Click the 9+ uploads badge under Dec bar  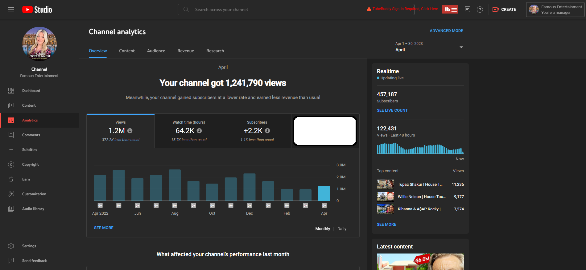click(x=250, y=205)
